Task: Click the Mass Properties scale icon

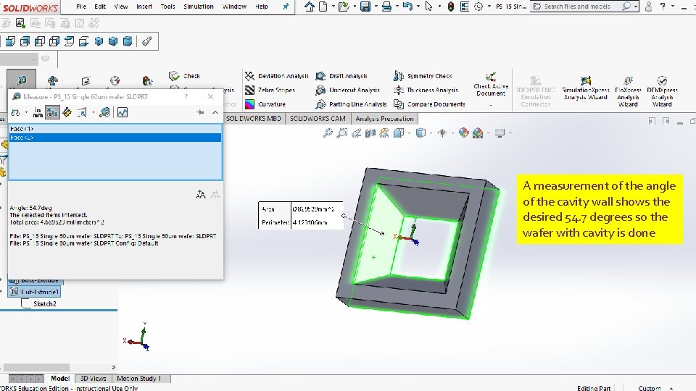Action: 53,80
